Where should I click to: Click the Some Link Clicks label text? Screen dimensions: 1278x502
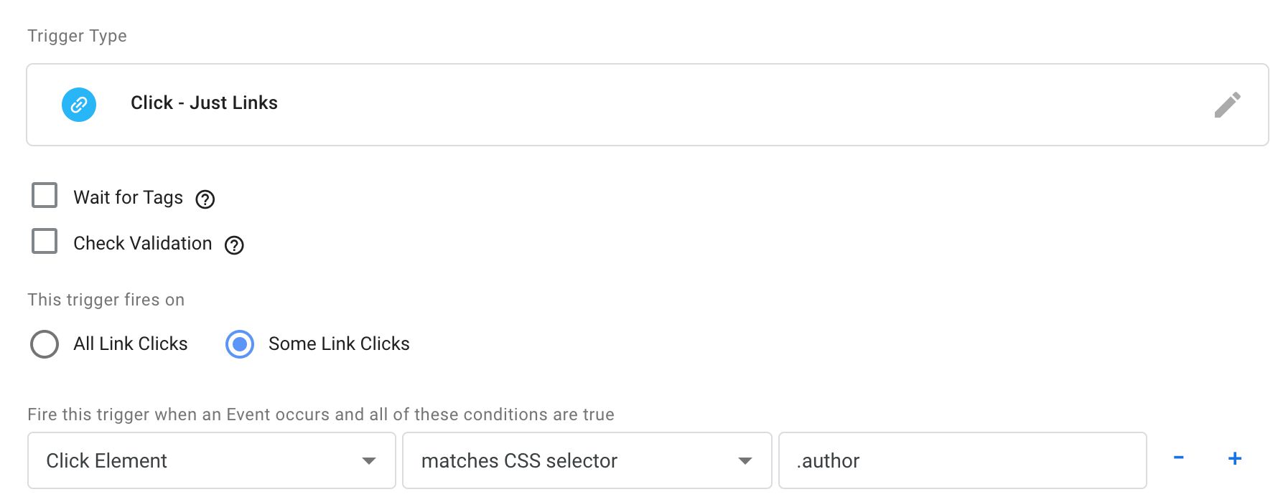(x=339, y=344)
